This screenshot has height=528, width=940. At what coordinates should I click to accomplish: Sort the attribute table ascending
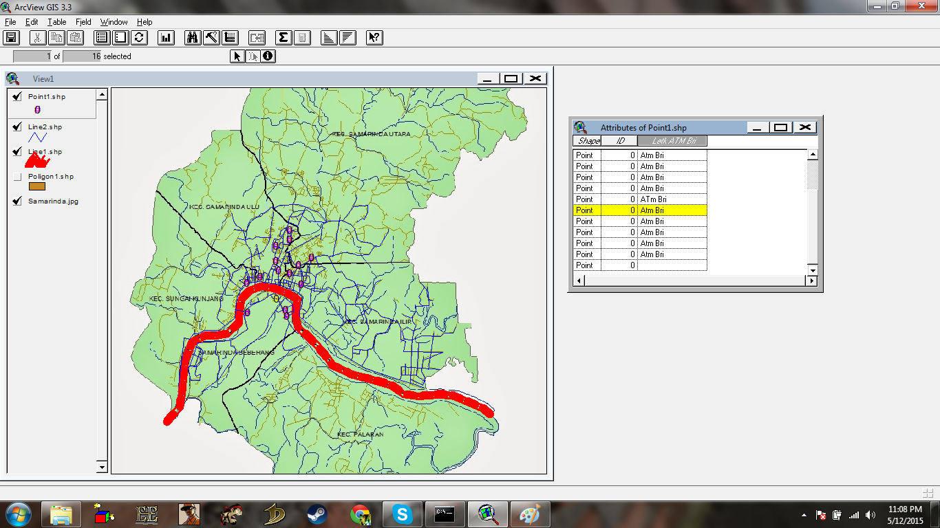(x=330, y=38)
